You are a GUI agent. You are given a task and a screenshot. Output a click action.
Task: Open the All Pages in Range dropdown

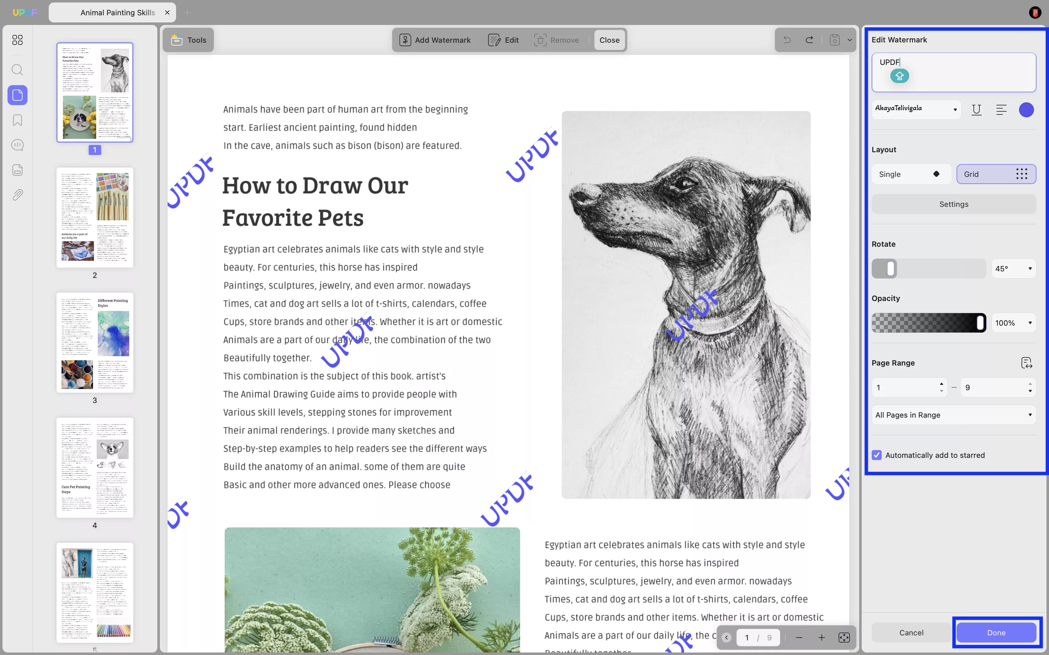953,415
